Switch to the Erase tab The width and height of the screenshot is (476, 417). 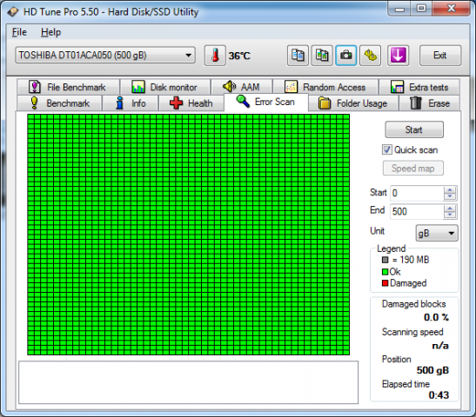(x=430, y=103)
